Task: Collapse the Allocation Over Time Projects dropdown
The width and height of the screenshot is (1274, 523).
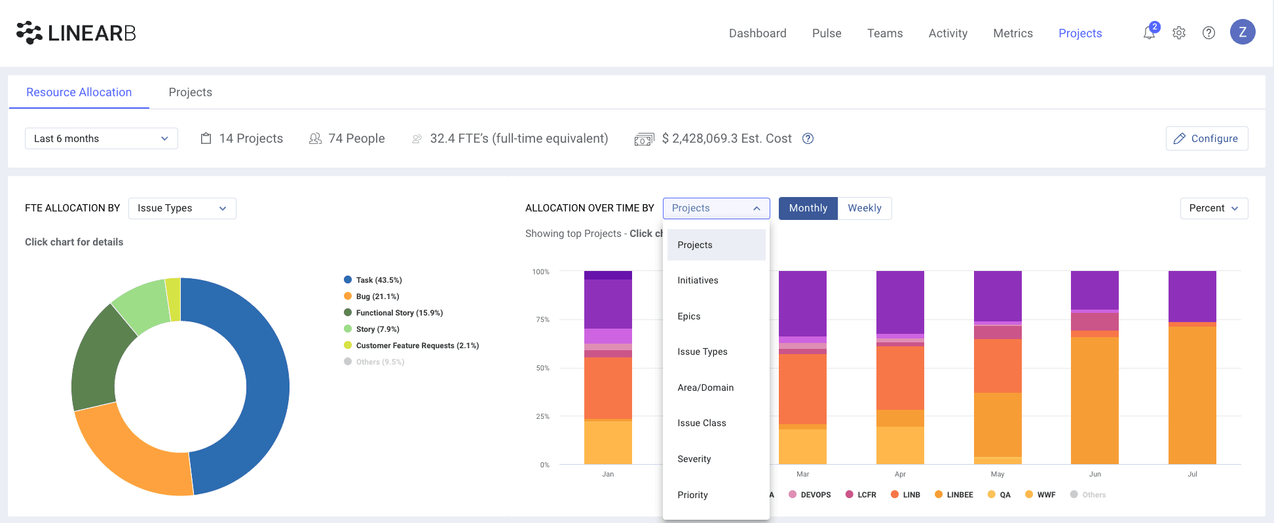Action: [x=716, y=208]
